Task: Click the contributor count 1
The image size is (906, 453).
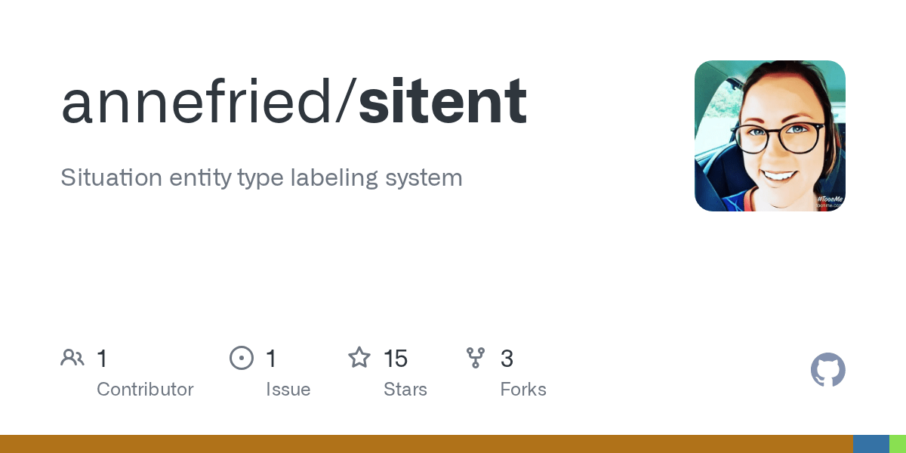Action: (102, 359)
